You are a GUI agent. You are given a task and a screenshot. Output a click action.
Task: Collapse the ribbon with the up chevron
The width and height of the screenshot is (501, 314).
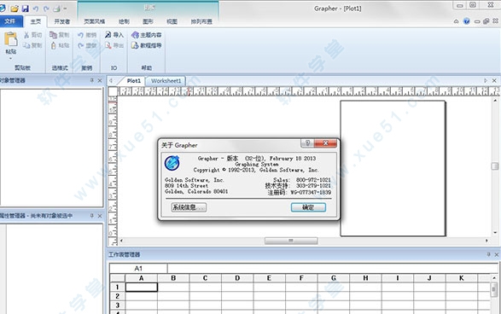(457, 21)
